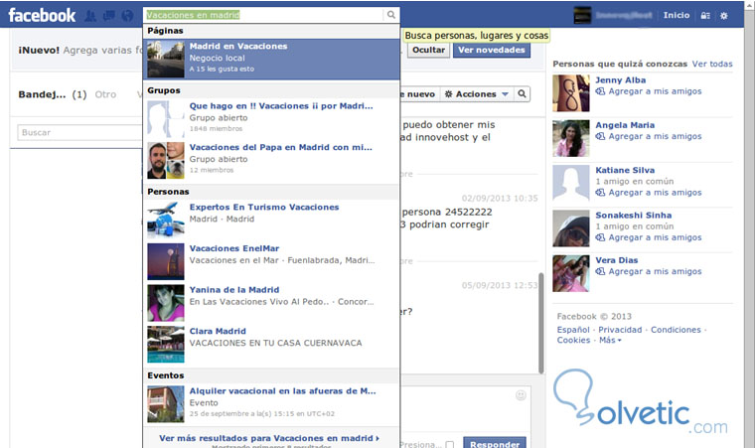Click add friend icon beside Katiane Silva
755x448 pixels.
pos(600,192)
